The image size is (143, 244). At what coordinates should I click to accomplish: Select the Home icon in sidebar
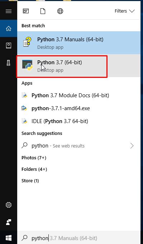pyautogui.click(x=9, y=28)
